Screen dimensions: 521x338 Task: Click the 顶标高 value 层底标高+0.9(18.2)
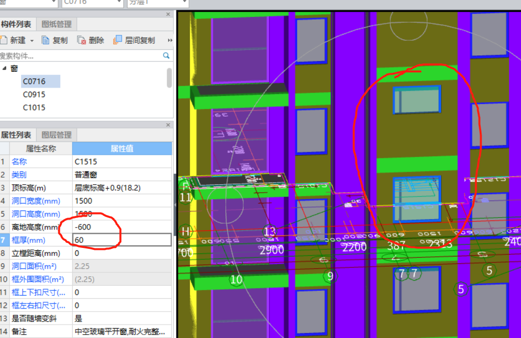click(x=122, y=188)
